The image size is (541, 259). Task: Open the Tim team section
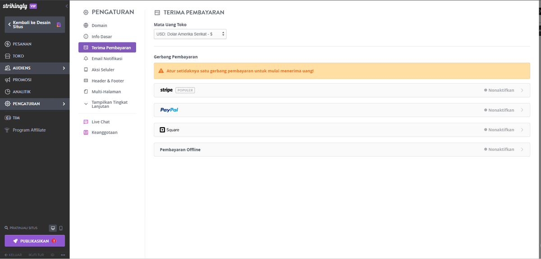point(16,118)
